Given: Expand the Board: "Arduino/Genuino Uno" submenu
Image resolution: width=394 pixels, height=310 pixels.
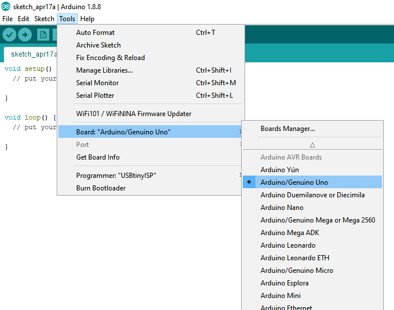Looking at the screenshot, I should coord(150,132).
